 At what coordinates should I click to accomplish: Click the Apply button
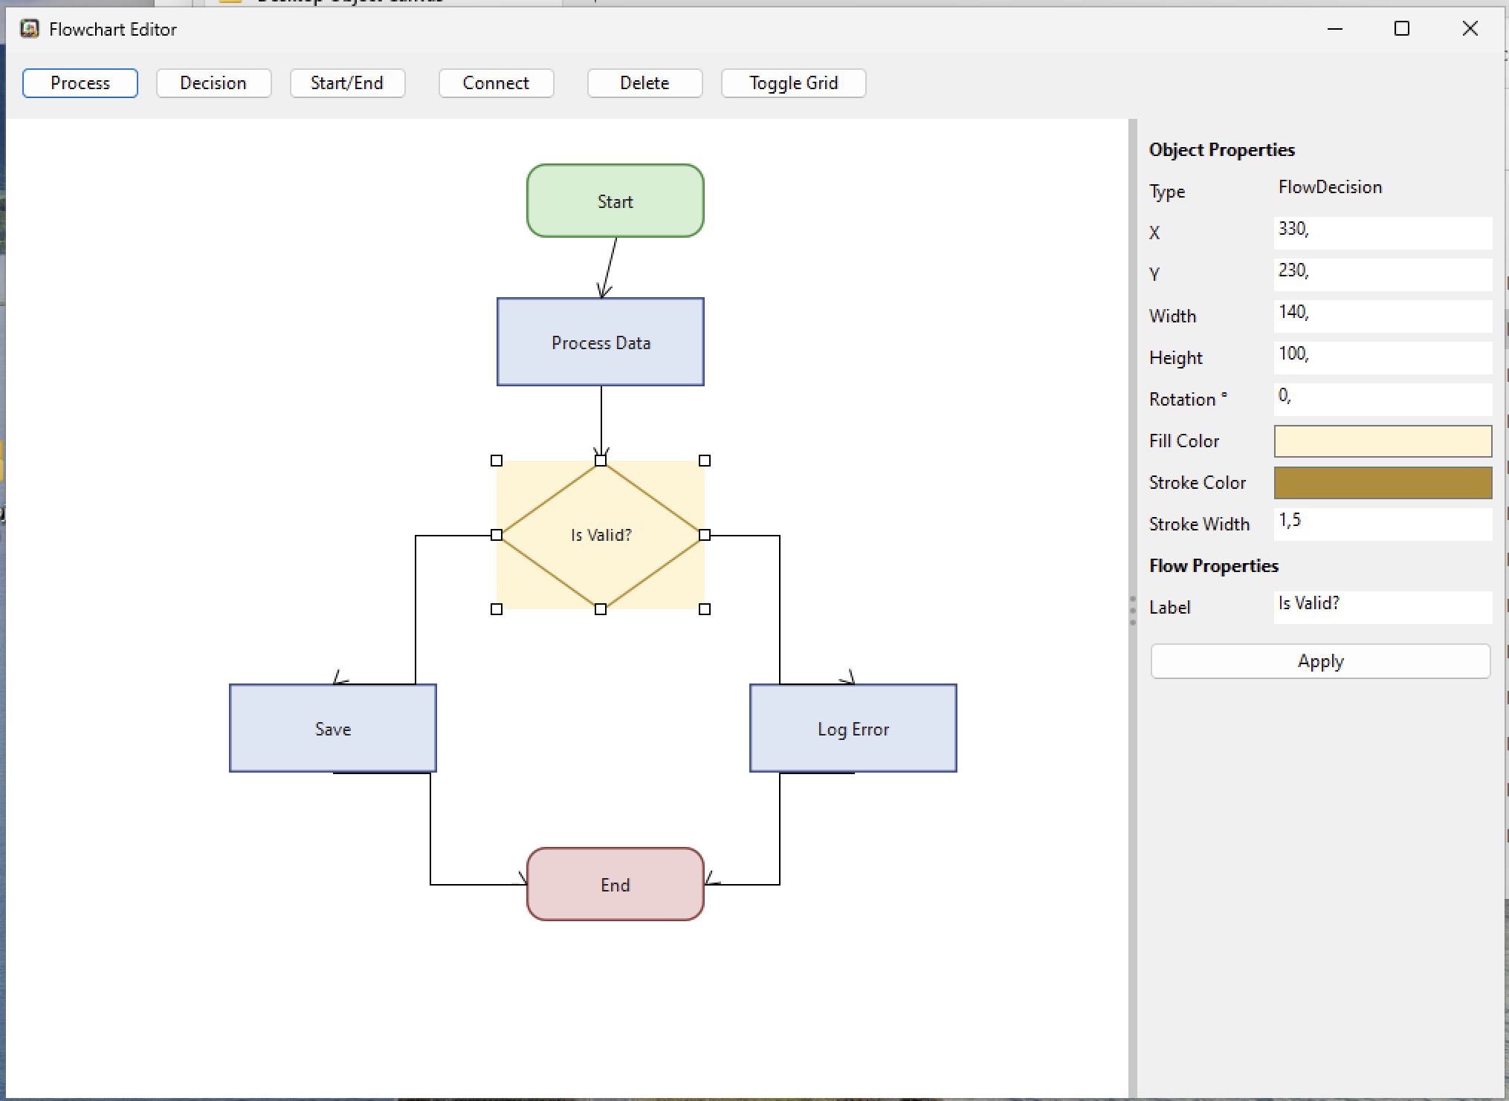pyautogui.click(x=1320, y=661)
